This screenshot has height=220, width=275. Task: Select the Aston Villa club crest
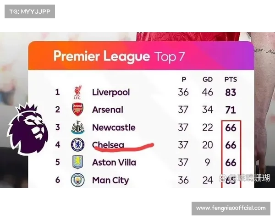pyautogui.click(x=77, y=163)
